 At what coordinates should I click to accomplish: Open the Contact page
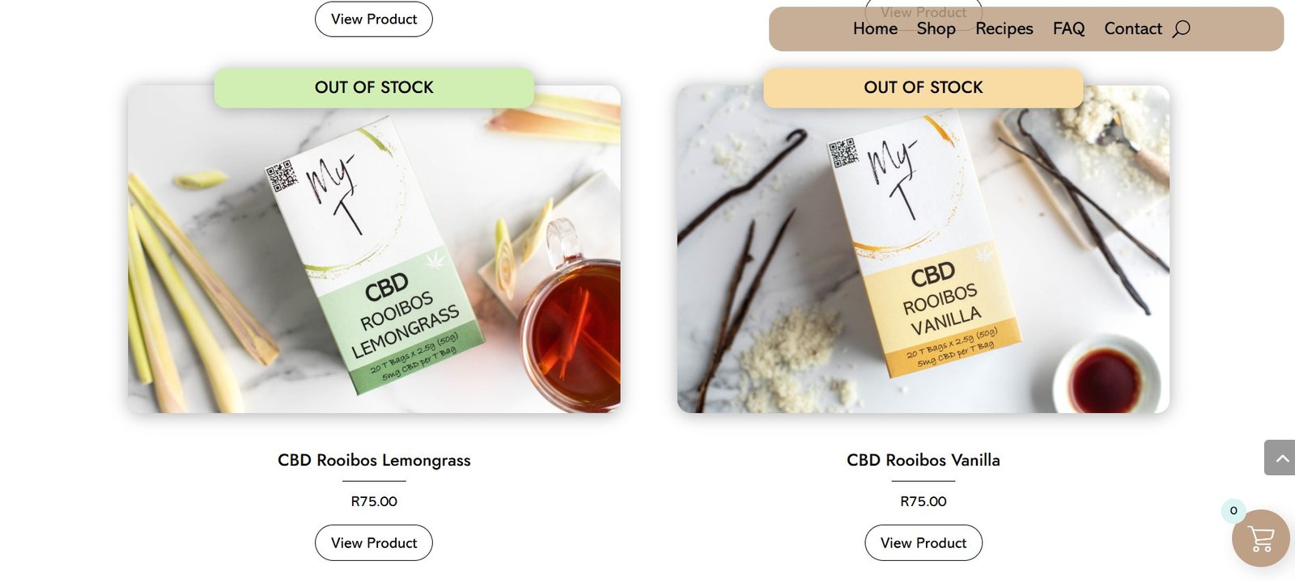(x=1132, y=29)
